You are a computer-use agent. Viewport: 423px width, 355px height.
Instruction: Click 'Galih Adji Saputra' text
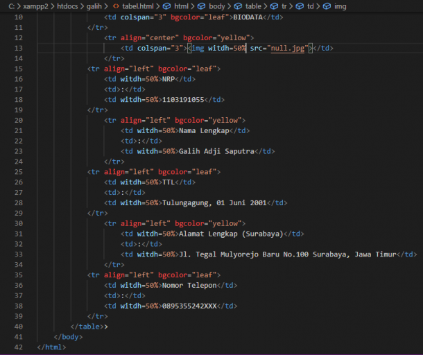pyautogui.click(x=216, y=151)
